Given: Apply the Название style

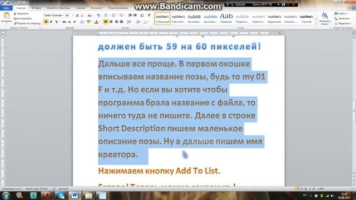Looking at the screenshot, I should [226, 18].
